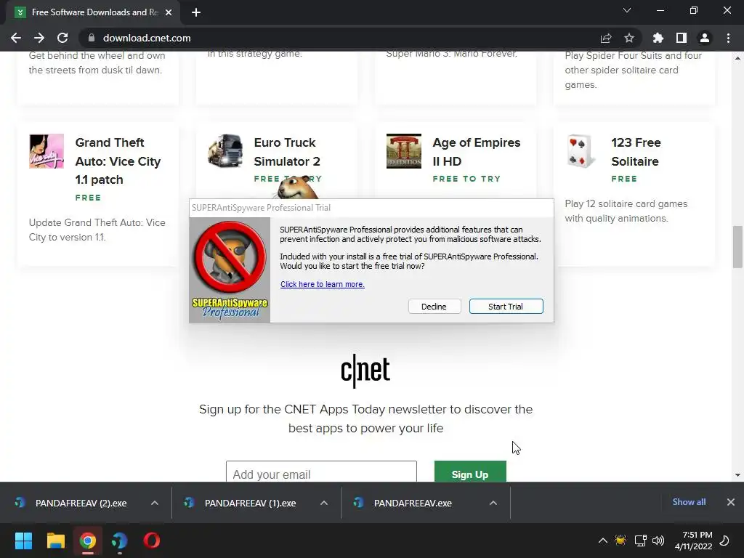Decline the SUPERAntiSpyware trial
This screenshot has height=558, width=744.
click(x=434, y=307)
